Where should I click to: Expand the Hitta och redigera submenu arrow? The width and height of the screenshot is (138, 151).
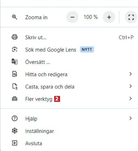click(x=130, y=74)
